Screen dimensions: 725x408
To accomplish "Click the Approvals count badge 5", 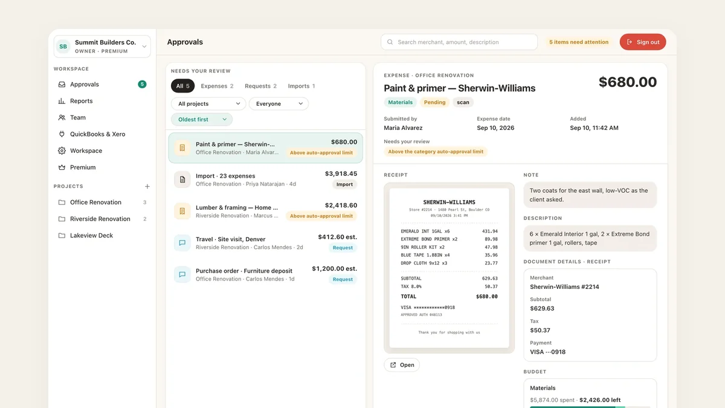I will 142,85.
